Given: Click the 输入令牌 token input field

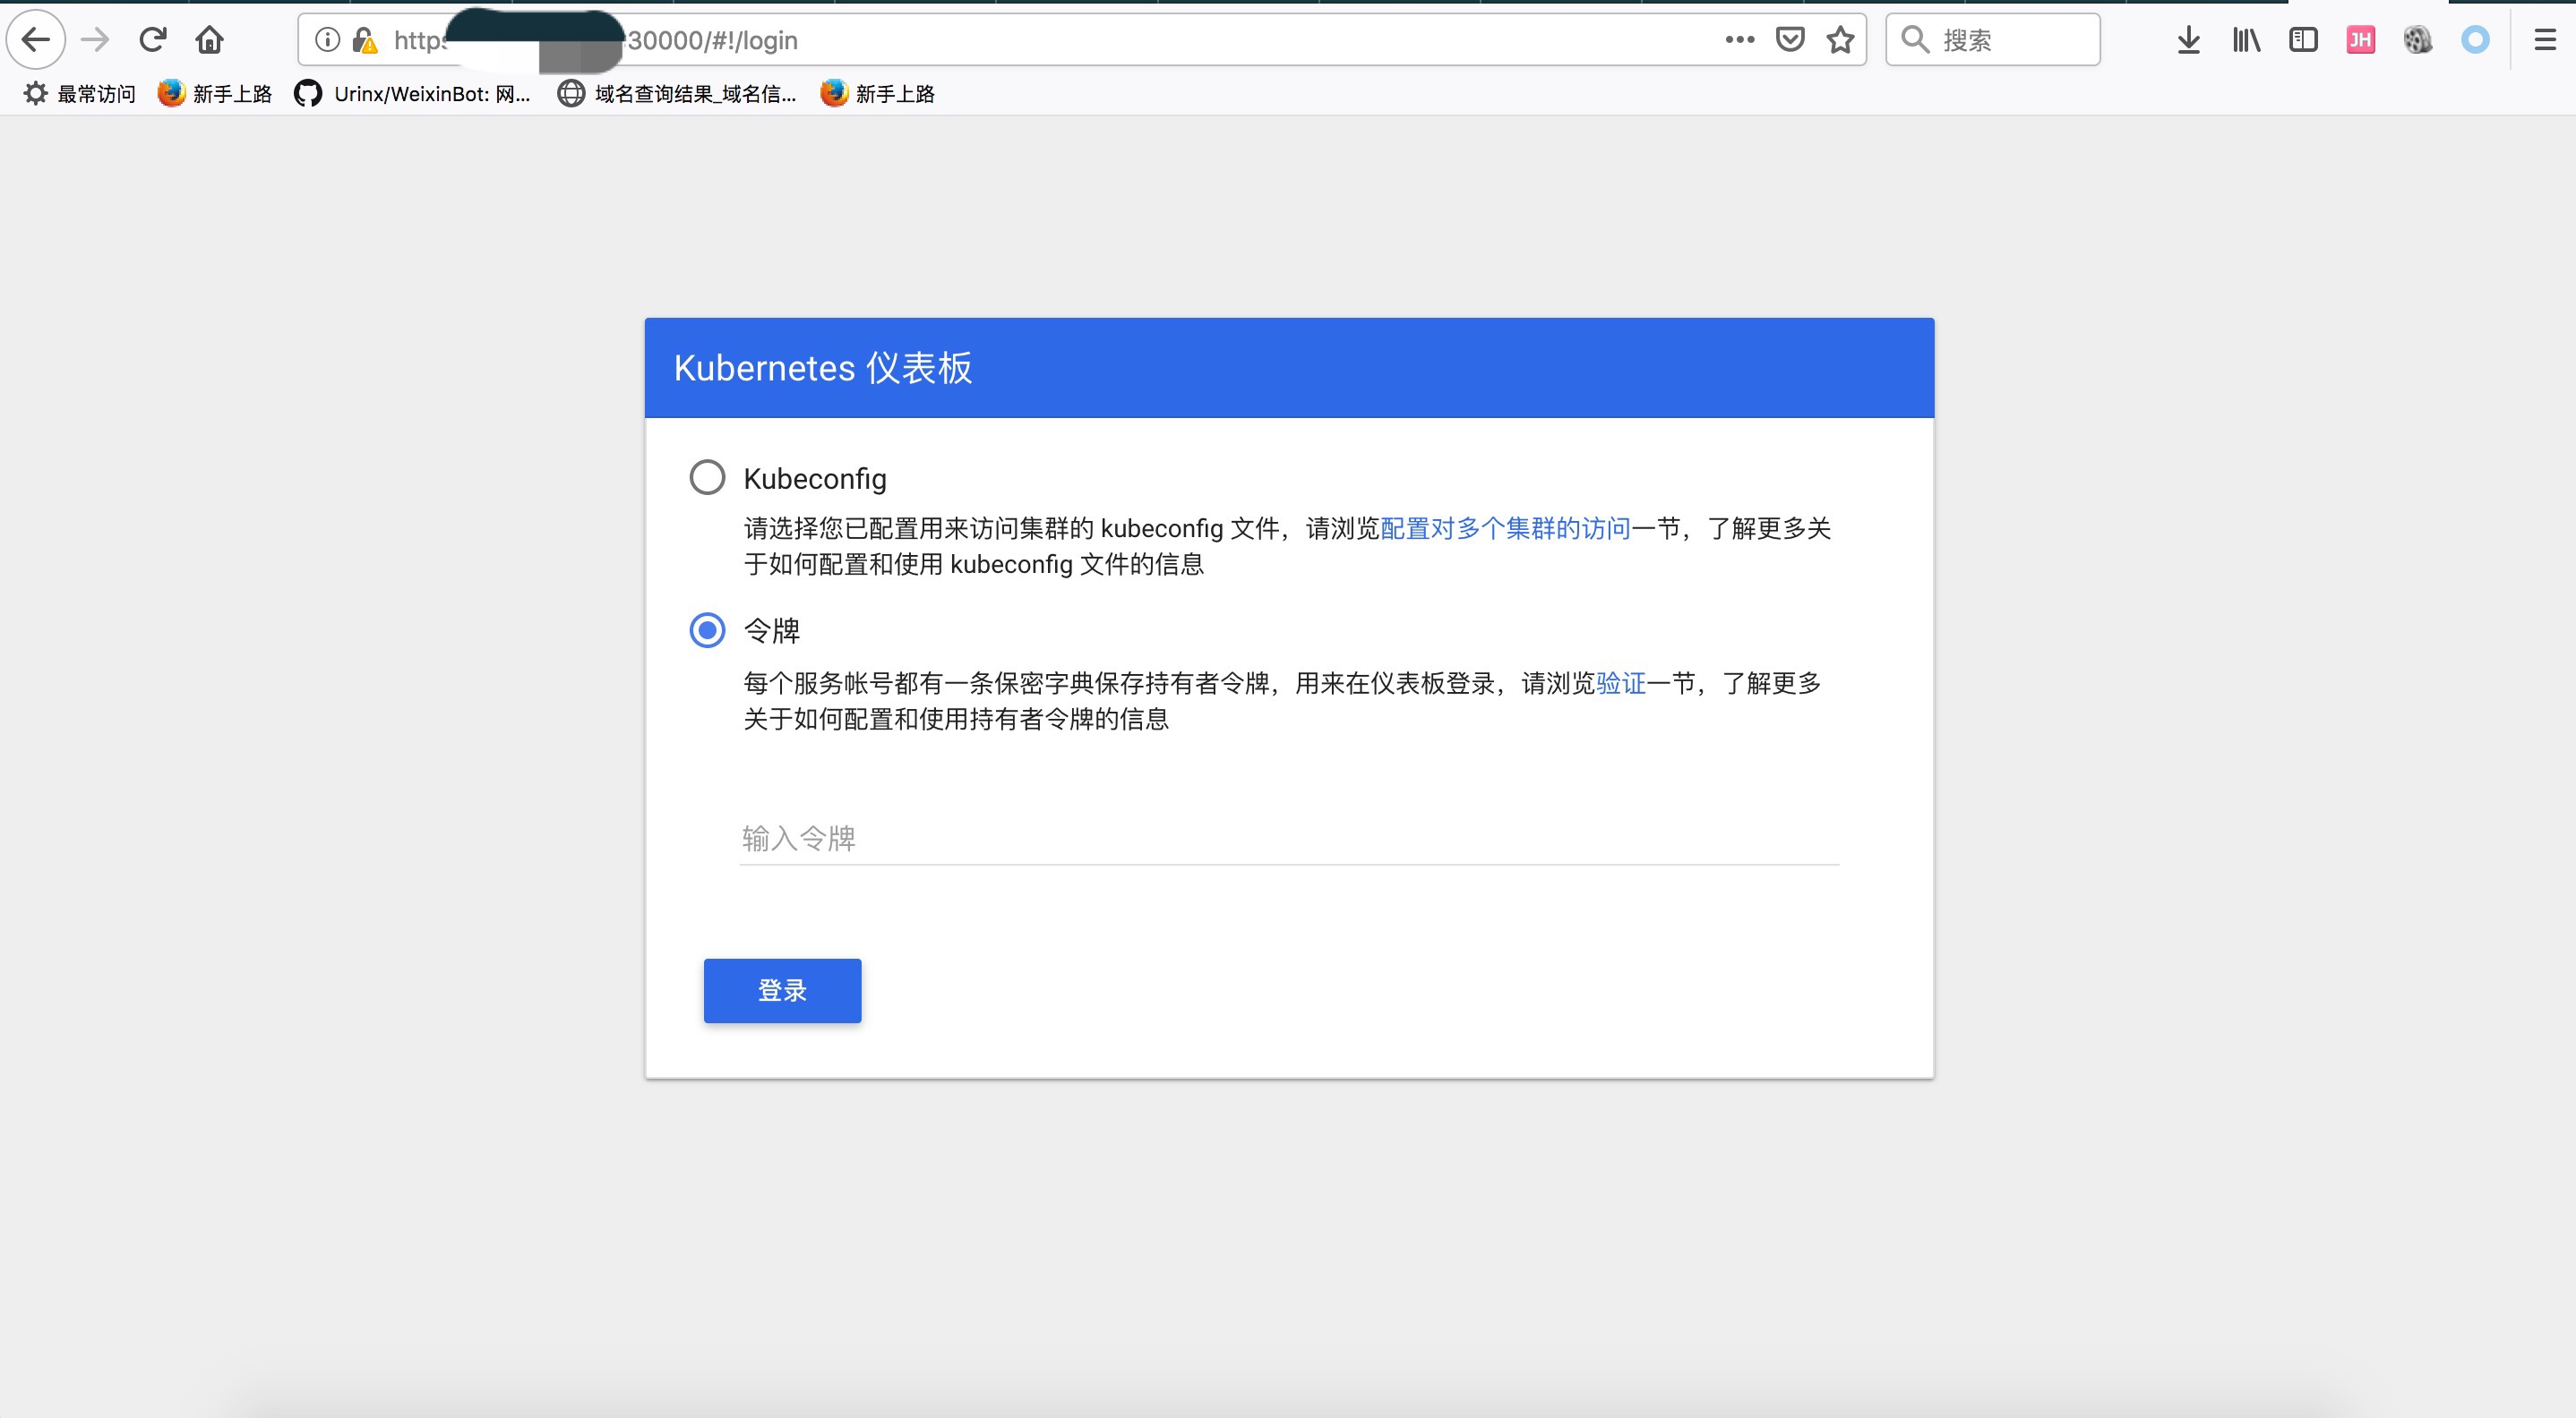Looking at the screenshot, I should tap(1288, 839).
